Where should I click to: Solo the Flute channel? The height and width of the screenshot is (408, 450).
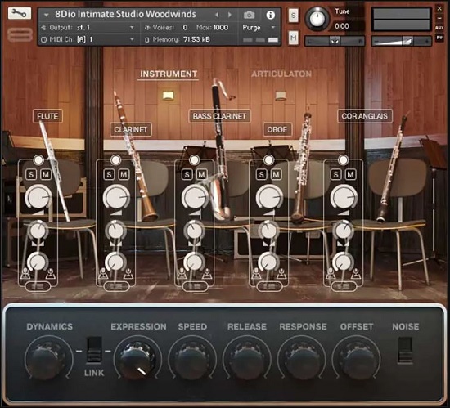31,174
